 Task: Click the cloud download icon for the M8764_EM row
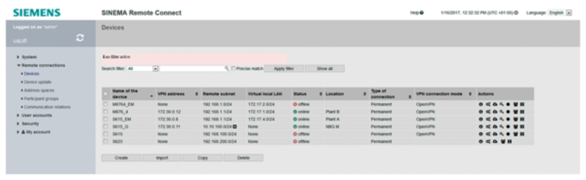click(x=495, y=104)
